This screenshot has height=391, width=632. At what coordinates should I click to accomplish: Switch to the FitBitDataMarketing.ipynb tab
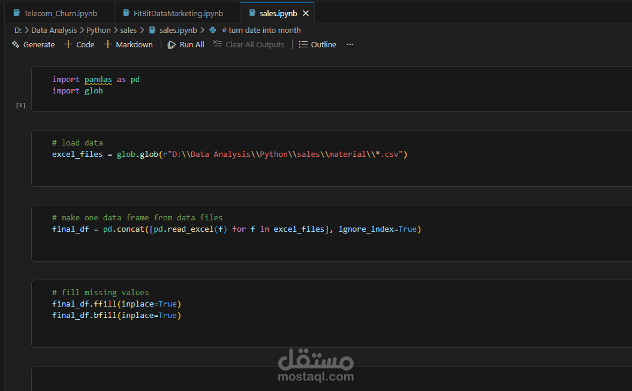[x=178, y=13]
